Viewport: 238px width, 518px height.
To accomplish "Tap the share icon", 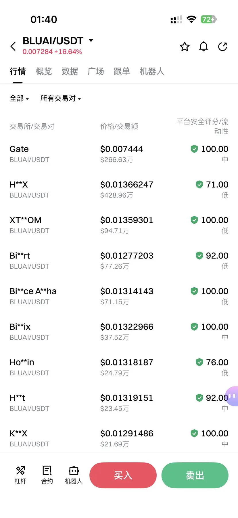I will 222,46.
